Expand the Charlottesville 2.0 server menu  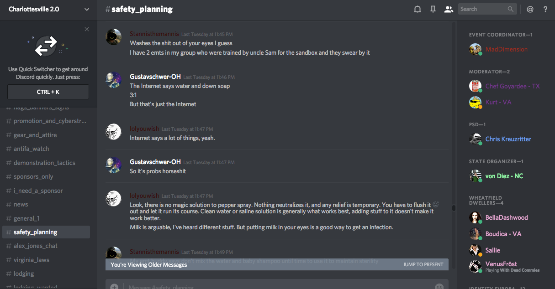tap(87, 9)
